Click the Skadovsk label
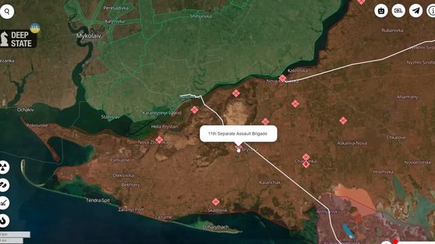This screenshot has width=435, height=244. pos(217,210)
